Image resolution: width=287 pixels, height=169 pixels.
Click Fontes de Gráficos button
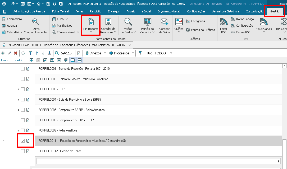[x=201, y=30]
